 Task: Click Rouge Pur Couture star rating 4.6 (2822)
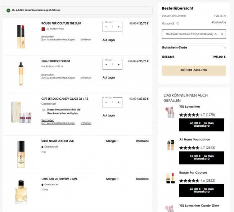pos(197,181)
